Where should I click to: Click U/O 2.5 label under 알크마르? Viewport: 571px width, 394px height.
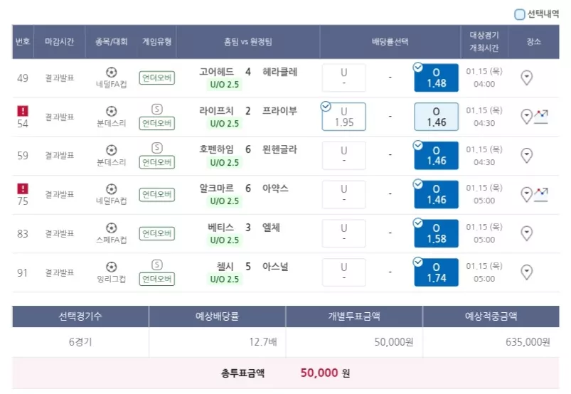(224, 201)
